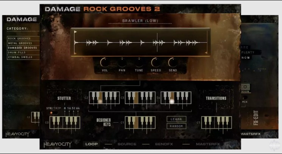Screen dimensions: 282x154
Task: Click the orange STR/TRIP indicator LED
Action: (x=51, y=113)
